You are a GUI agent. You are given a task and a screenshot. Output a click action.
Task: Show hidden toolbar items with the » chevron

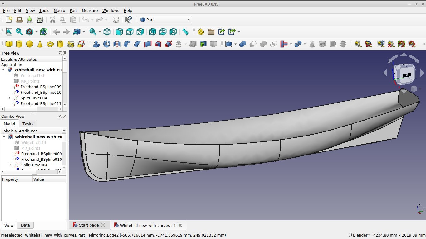423,44
